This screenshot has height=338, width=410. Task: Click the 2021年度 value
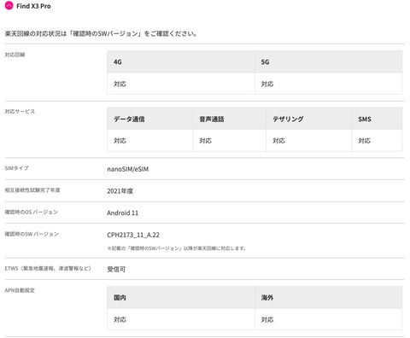click(120, 191)
